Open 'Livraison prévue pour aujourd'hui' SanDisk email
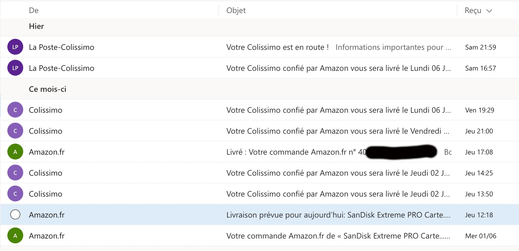Image resolution: width=519 pixels, height=251 pixels. pyautogui.click(x=338, y=215)
